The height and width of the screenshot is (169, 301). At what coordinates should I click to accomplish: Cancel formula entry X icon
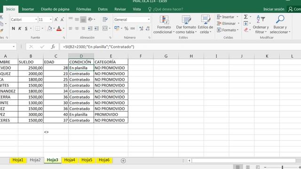(31, 47)
